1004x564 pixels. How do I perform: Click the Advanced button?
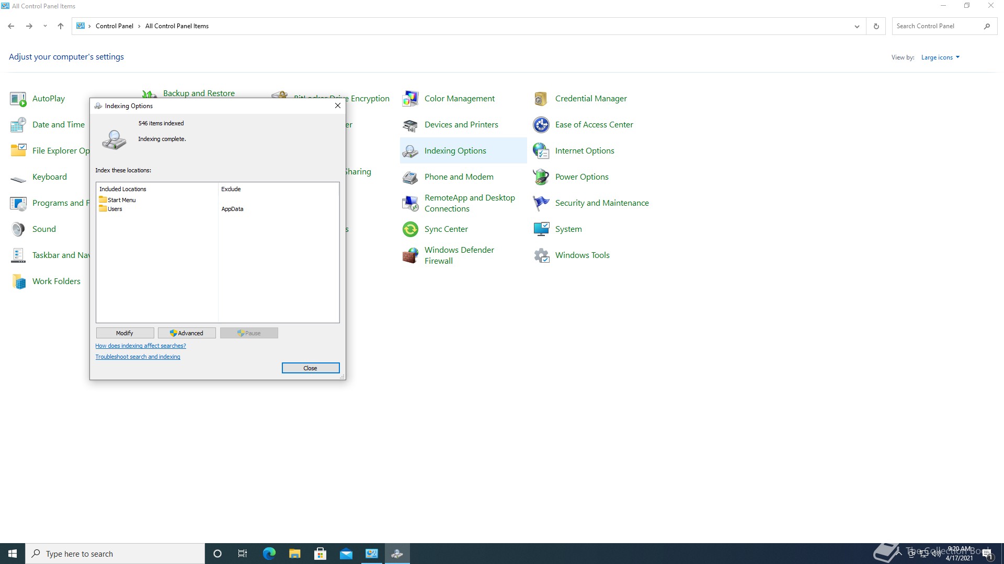pyautogui.click(x=187, y=333)
